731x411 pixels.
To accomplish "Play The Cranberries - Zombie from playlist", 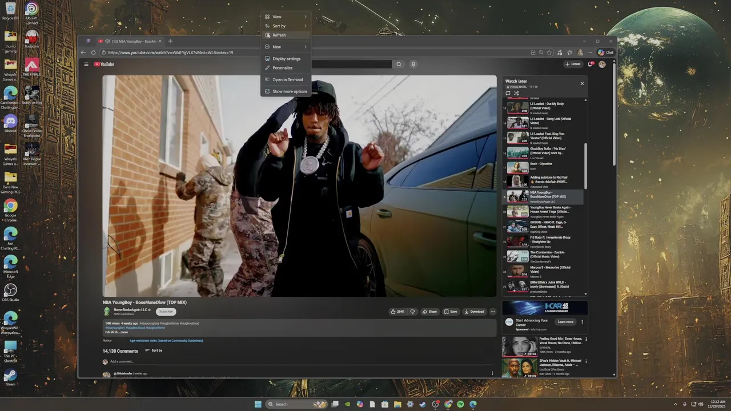I will point(543,256).
